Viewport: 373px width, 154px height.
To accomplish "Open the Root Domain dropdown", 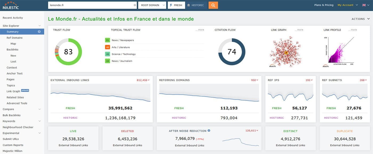I will tap(152, 5).
